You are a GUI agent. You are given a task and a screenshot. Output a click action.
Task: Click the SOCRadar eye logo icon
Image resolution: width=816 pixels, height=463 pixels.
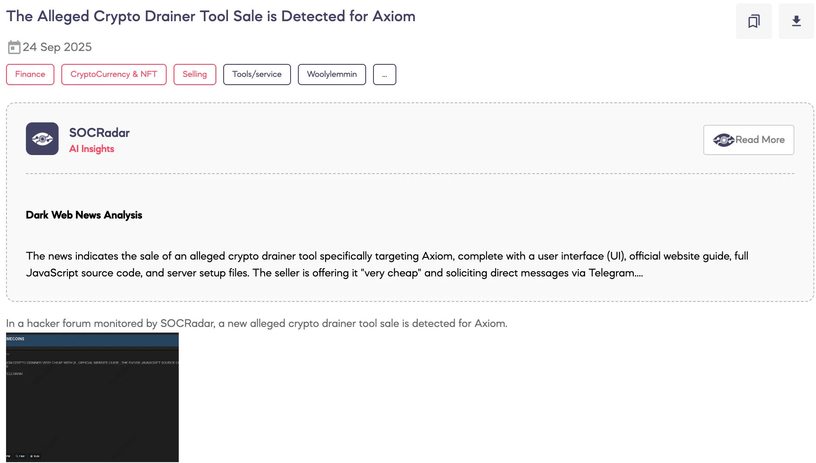(42, 139)
